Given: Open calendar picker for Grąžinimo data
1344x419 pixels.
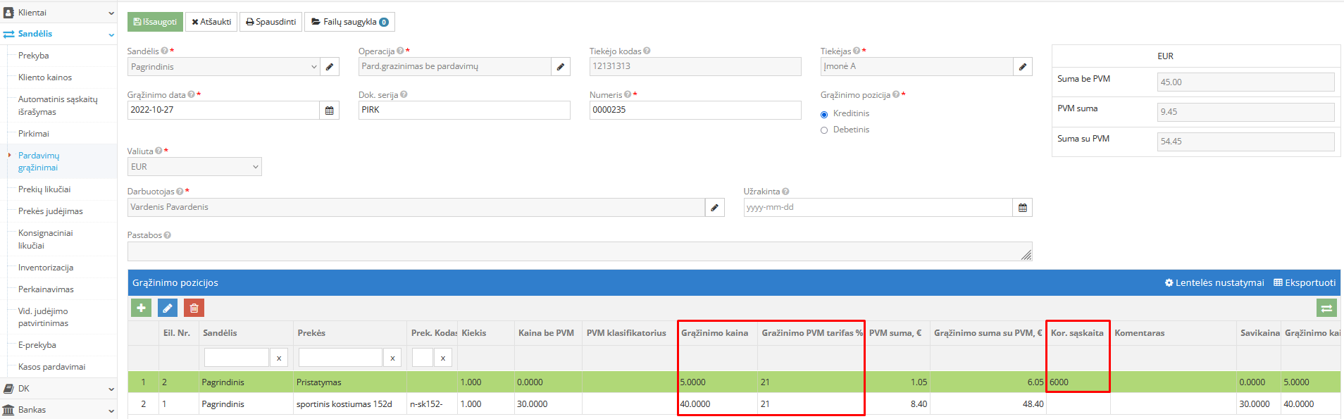Looking at the screenshot, I should coord(329,111).
